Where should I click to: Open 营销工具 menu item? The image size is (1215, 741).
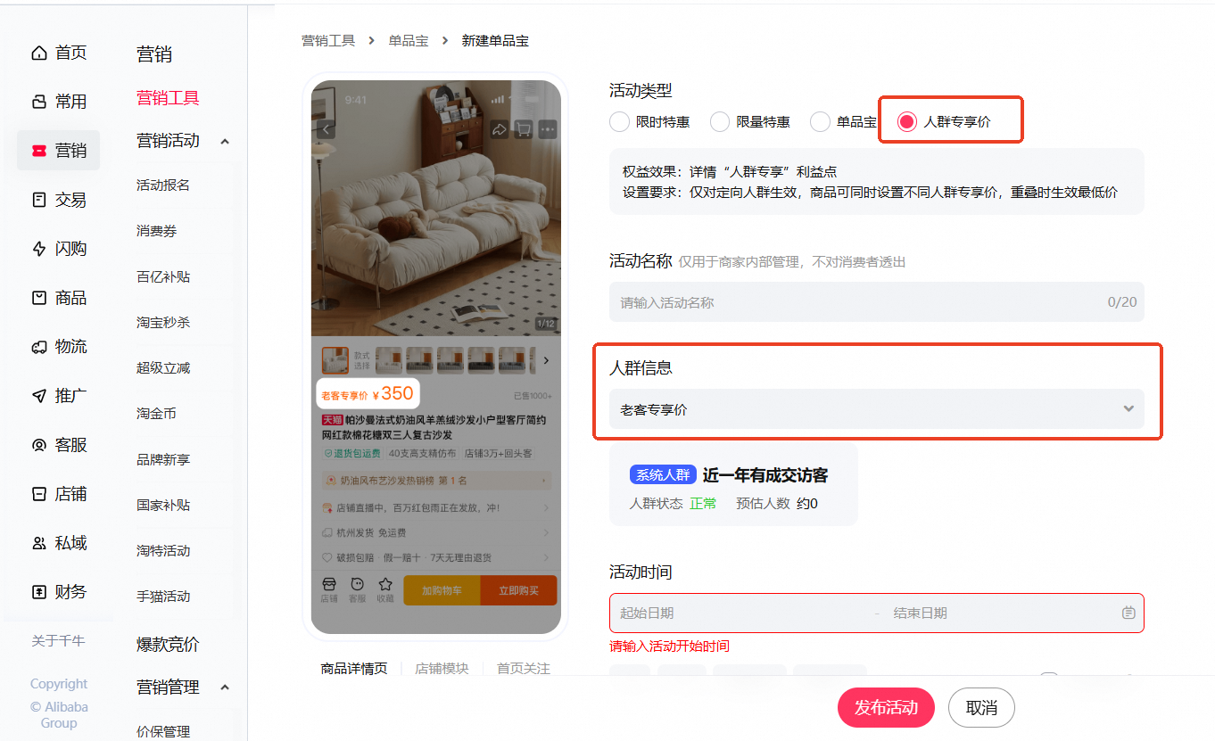(x=168, y=98)
